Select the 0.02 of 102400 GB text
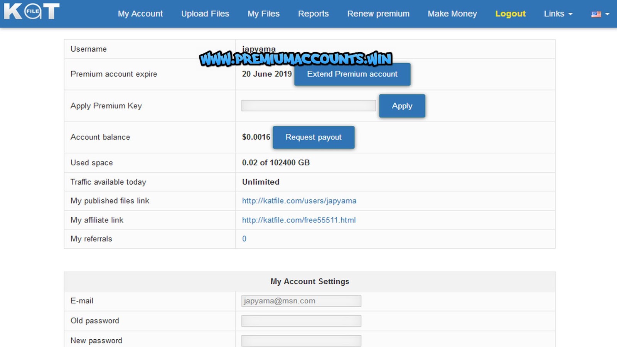Screen dimensions: 617x347 [x=276, y=163]
